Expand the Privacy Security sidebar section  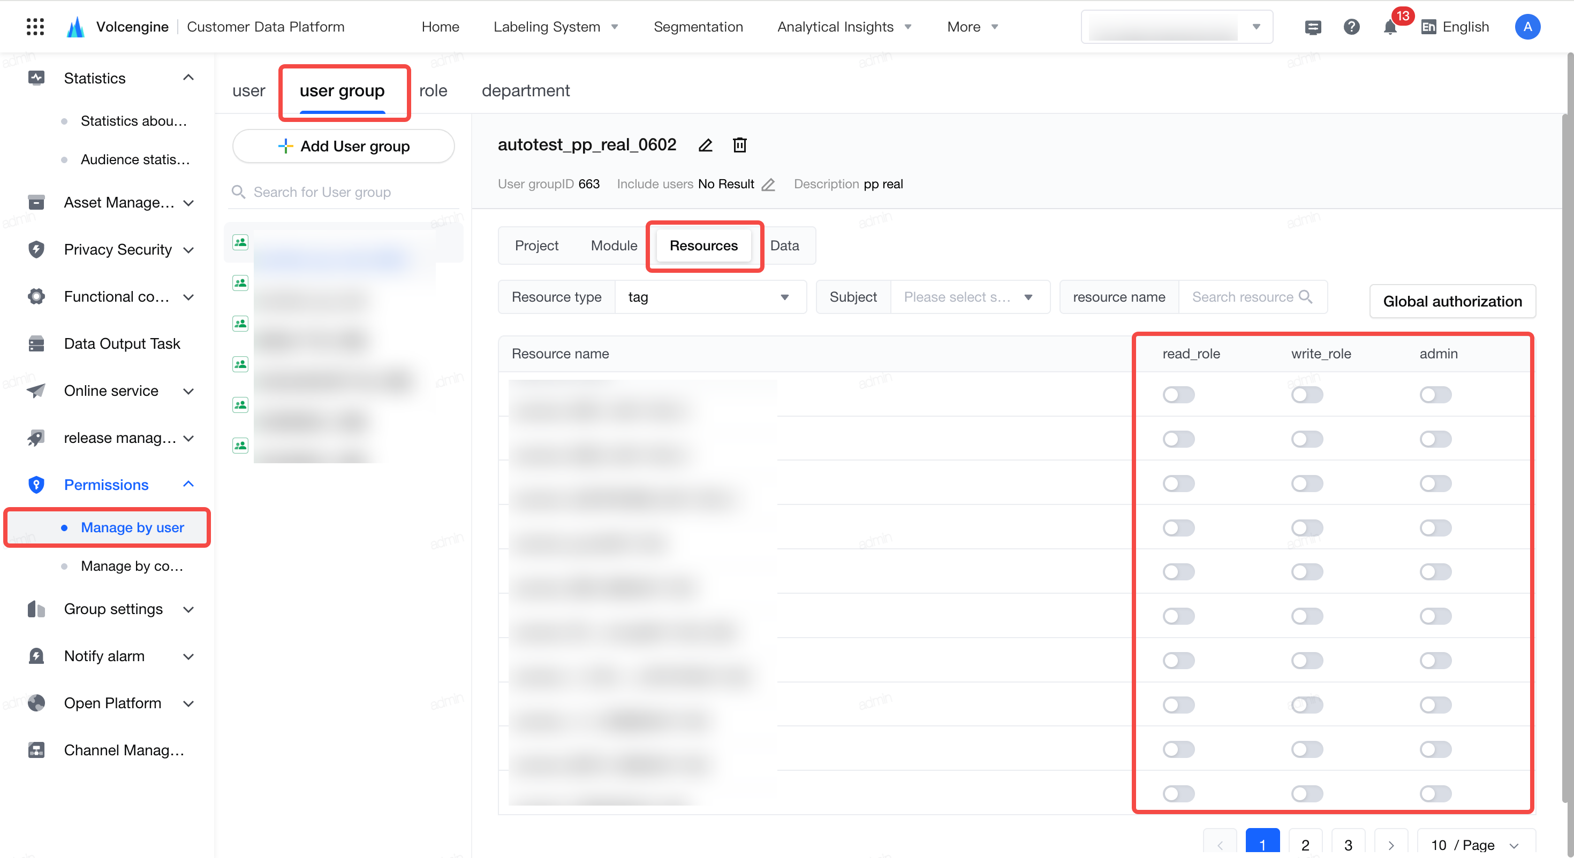[x=111, y=249]
